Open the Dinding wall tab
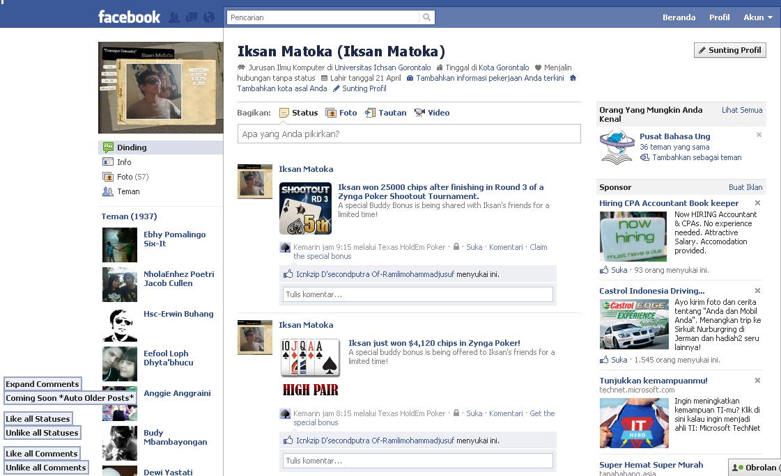 point(160,148)
